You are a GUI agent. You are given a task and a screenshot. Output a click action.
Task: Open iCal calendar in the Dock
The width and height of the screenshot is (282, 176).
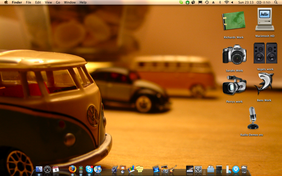[x=56, y=169]
